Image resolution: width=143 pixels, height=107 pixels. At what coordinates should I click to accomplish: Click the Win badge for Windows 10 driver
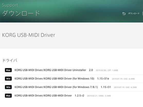pyautogui.click(x=8, y=79)
